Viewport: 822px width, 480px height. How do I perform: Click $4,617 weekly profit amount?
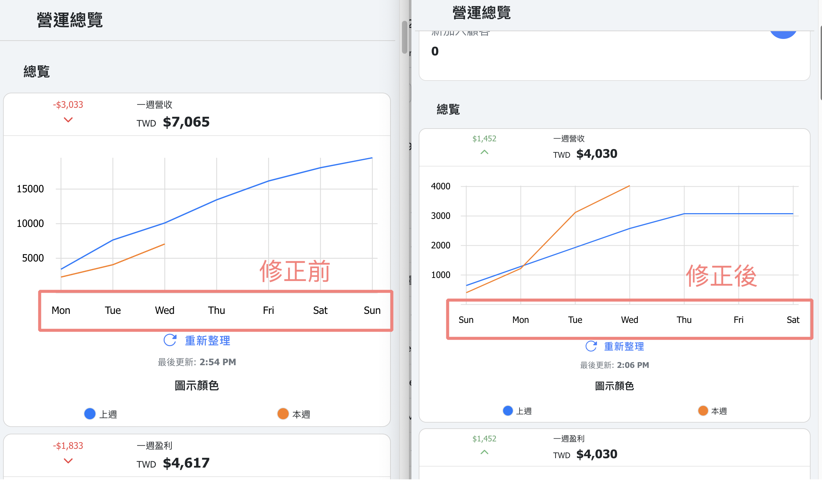pyautogui.click(x=186, y=463)
